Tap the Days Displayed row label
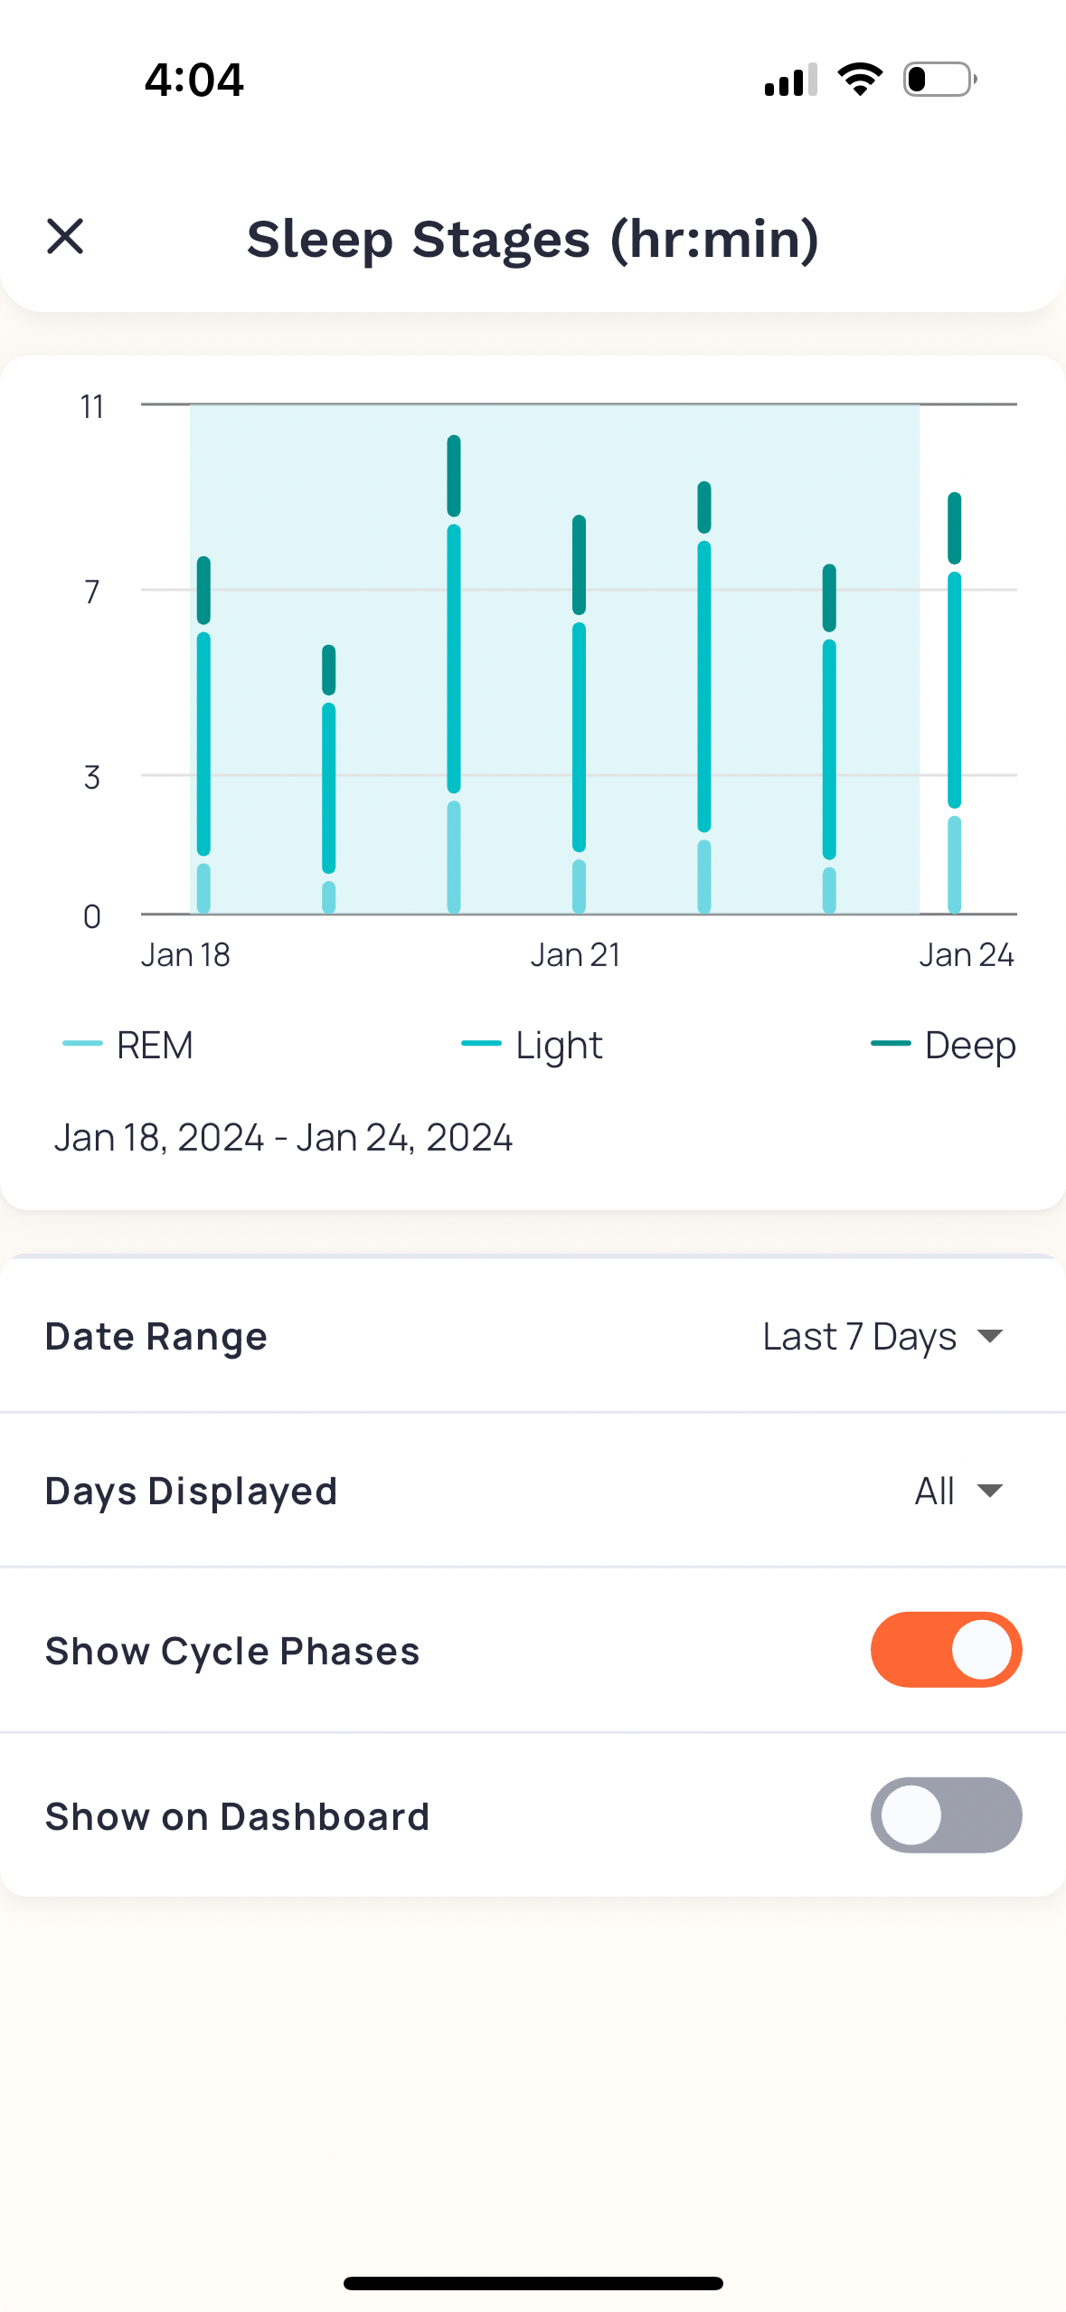The image size is (1066, 2312). click(192, 1491)
